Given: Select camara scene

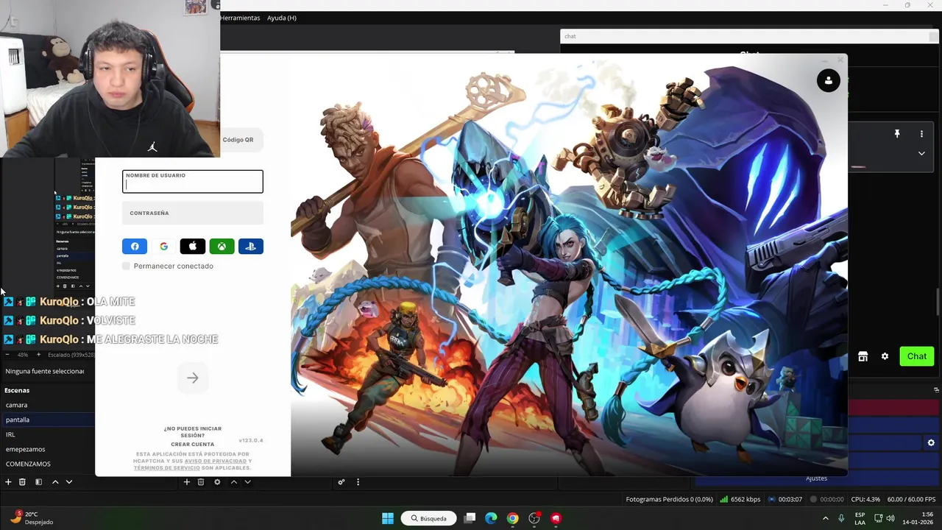Looking at the screenshot, I should point(47,405).
